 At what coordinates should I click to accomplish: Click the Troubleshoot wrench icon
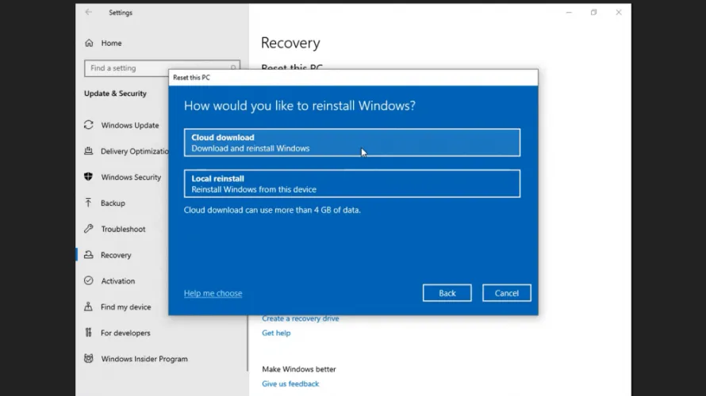click(89, 229)
